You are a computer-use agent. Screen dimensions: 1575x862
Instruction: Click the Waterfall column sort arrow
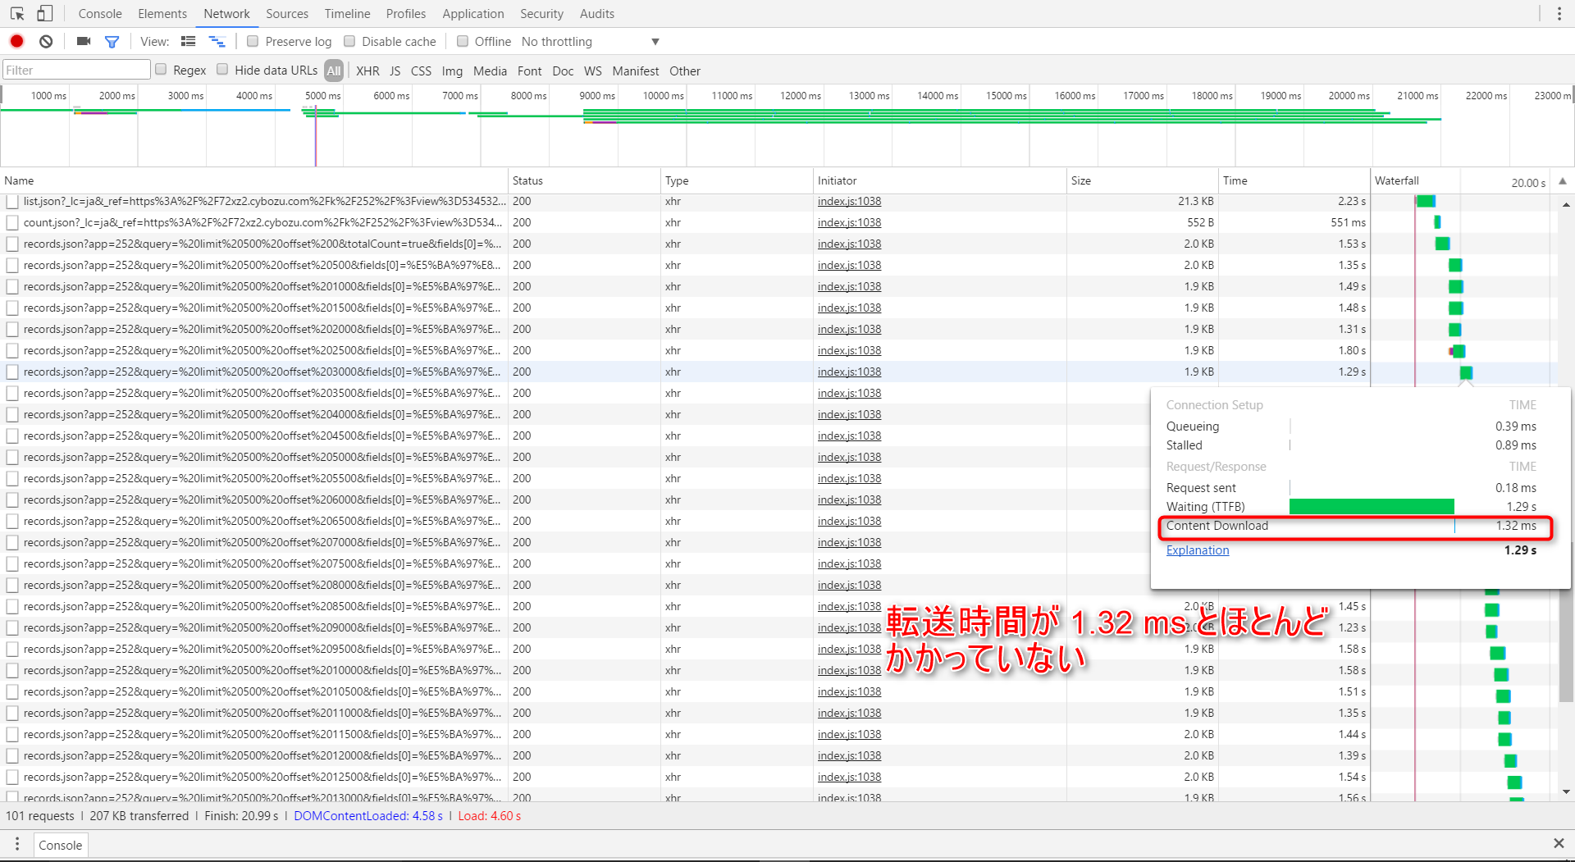click(x=1563, y=181)
